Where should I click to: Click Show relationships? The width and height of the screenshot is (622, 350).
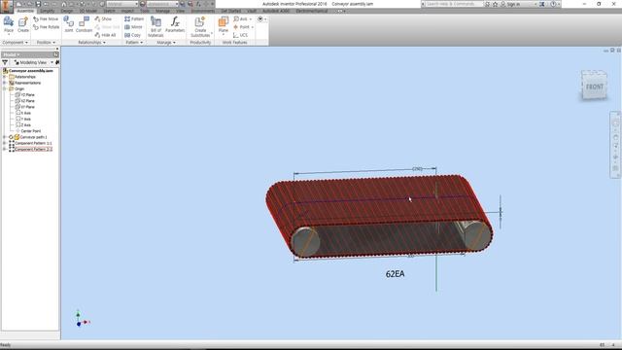tap(103, 18)
